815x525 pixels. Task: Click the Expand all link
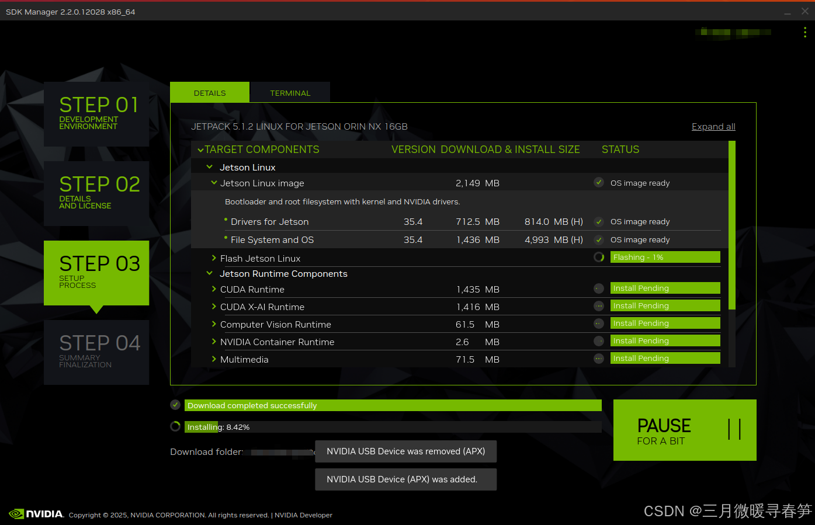point(713,127)
